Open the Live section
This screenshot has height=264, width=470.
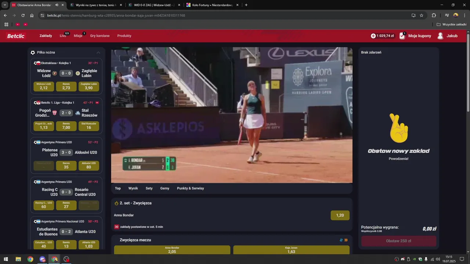63,36
